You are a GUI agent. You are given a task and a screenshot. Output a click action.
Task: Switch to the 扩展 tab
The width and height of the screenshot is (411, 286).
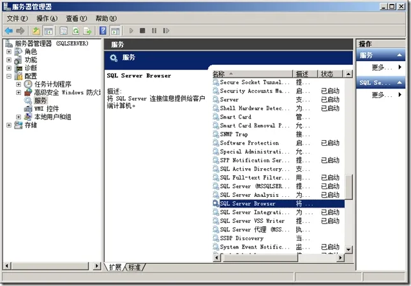pos(115,267)
